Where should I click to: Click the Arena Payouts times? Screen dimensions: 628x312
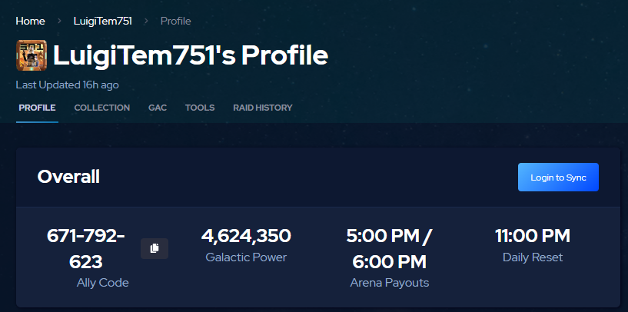click(389, 248)
